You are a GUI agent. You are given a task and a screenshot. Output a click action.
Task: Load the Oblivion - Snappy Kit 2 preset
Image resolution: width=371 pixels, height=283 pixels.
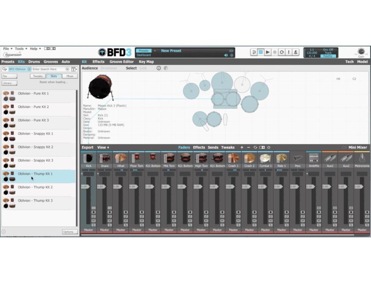[39, 150]
